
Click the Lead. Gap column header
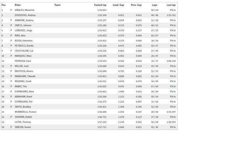click(118, 5)
